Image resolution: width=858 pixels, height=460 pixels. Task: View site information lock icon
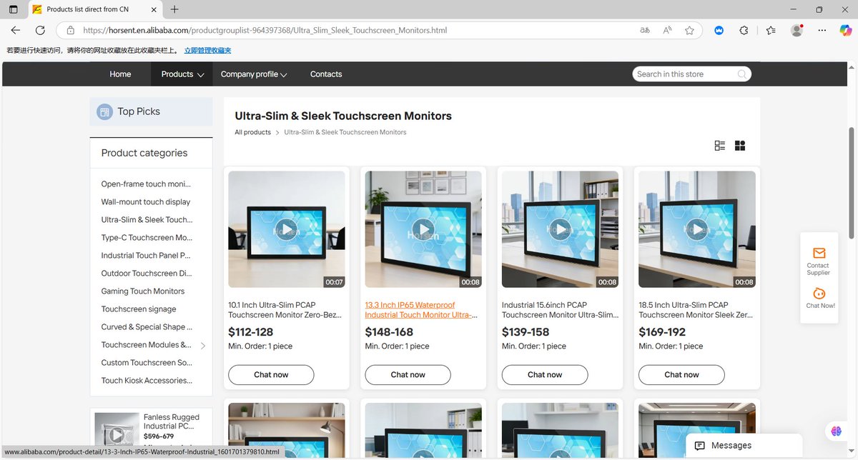click(x=70, y=31)
